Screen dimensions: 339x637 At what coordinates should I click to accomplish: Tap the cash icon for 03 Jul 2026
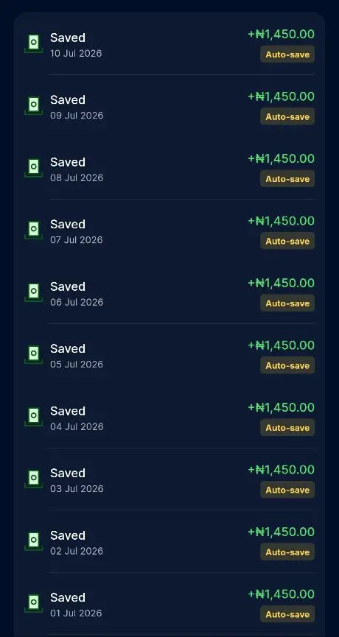(34, 479)
